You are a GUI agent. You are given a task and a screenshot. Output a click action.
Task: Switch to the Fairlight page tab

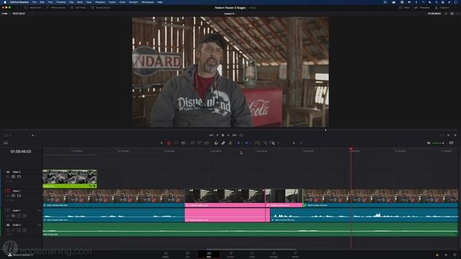(x=274, y=254)
